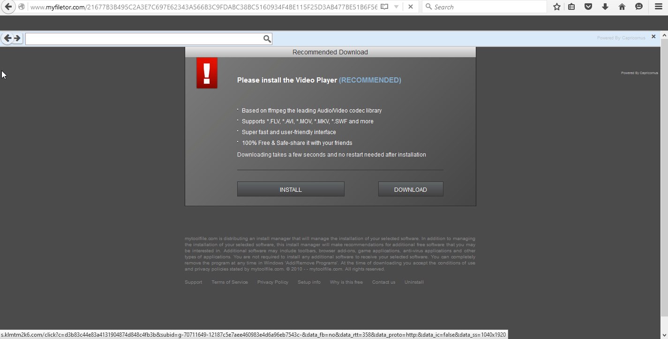668x339 pixels.
Task: Save the page to Pocket
Action: (588, 7)
